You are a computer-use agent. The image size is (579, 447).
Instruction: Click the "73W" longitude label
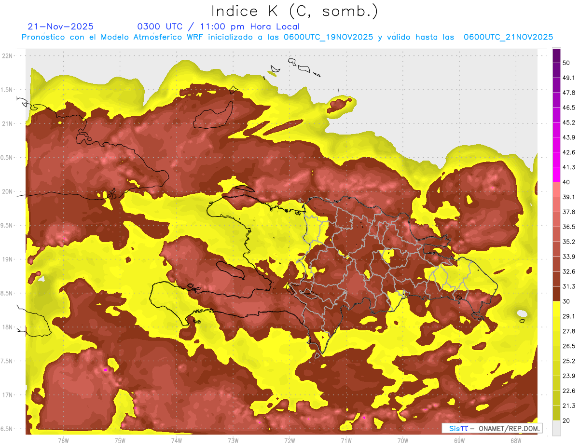click(233, 440)
